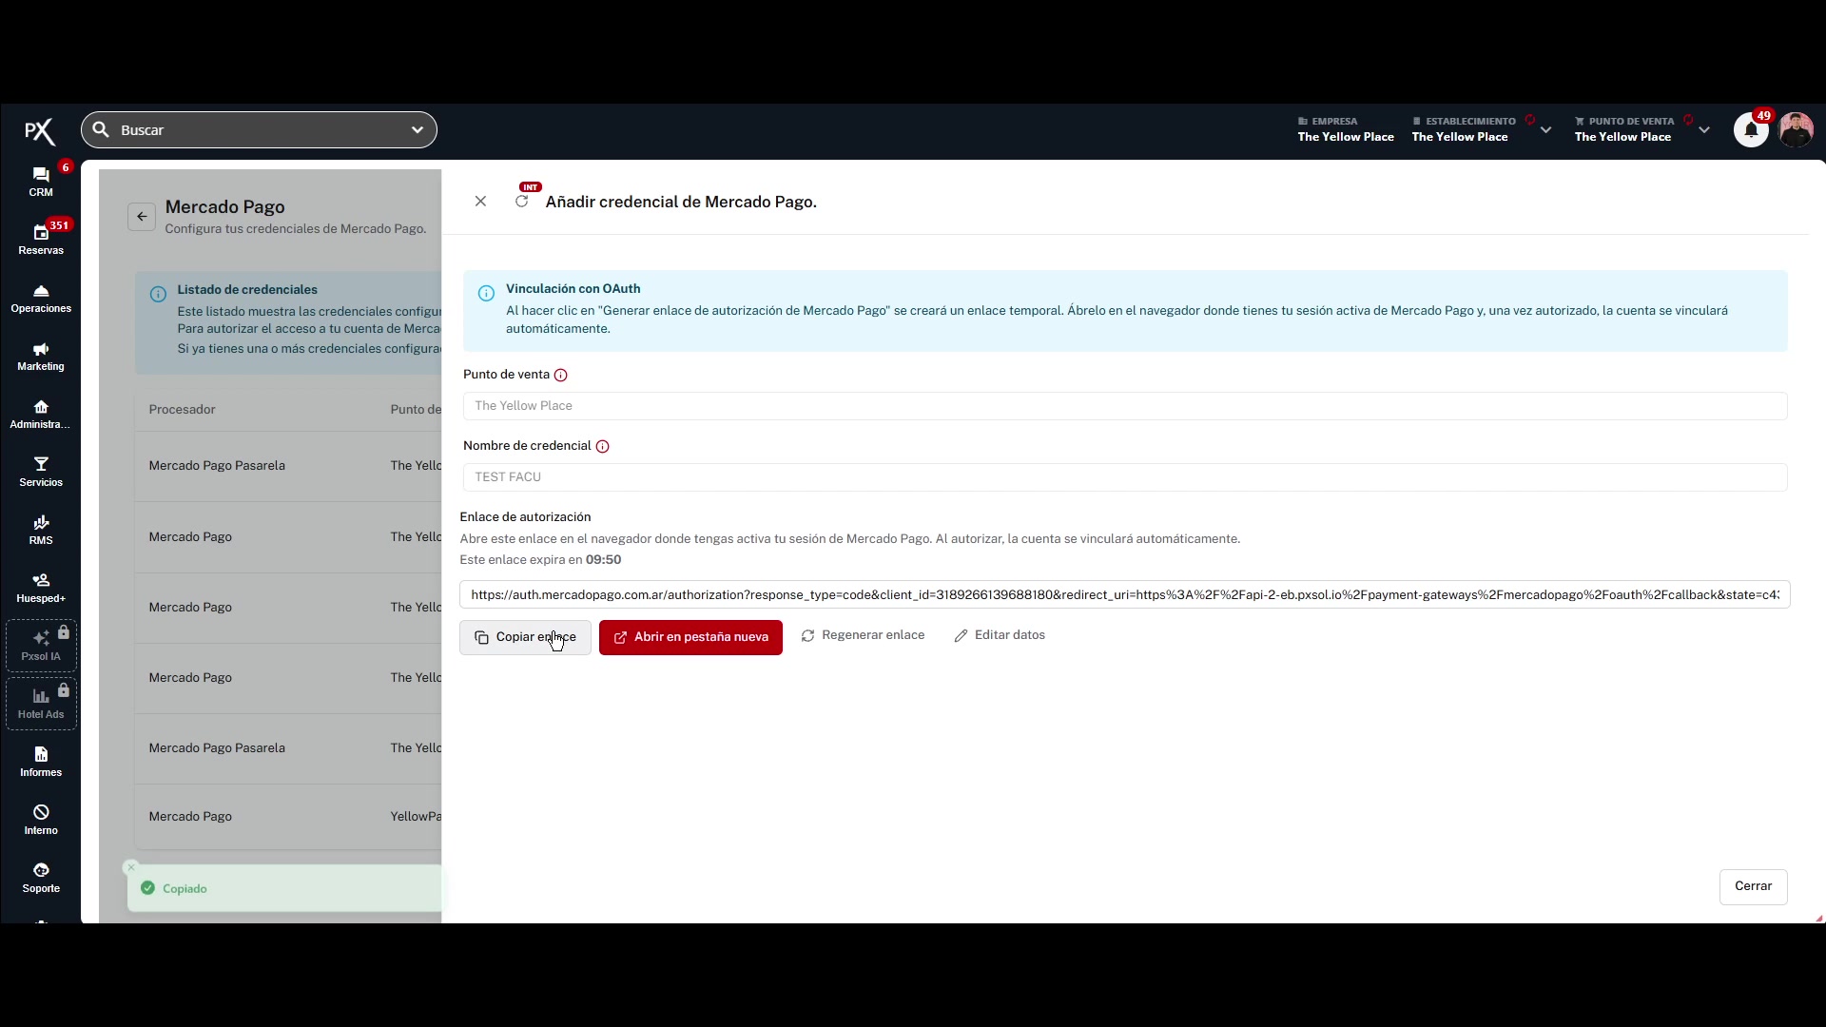Click the info icon in Listado de credenciales
The height and width of the screenshot is (1027, 1826).
[x=158, y=294]
